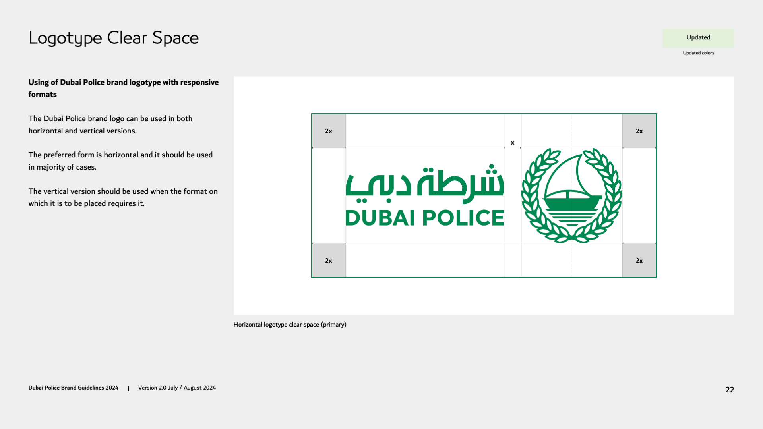The width and height of the screenshot is (763, 429).
Task: Click the top-left 2x clear space box
Action: coord(329,131)
